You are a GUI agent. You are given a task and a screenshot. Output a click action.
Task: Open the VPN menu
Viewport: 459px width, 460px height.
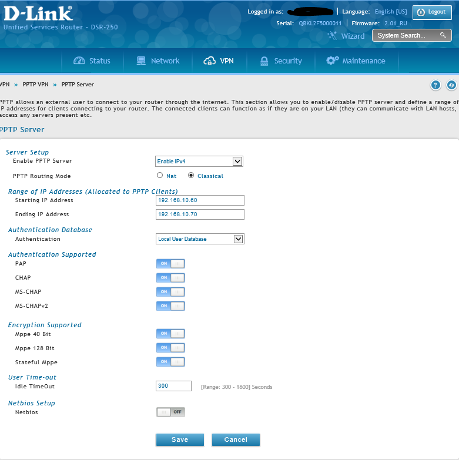219,61
